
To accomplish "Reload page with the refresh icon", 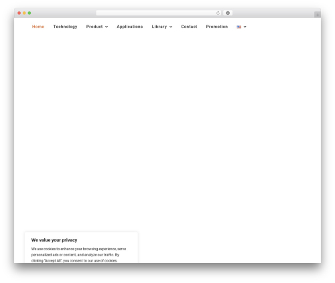I will pos(218,13).
